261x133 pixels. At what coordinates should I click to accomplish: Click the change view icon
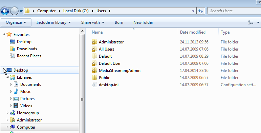(251, 22)
